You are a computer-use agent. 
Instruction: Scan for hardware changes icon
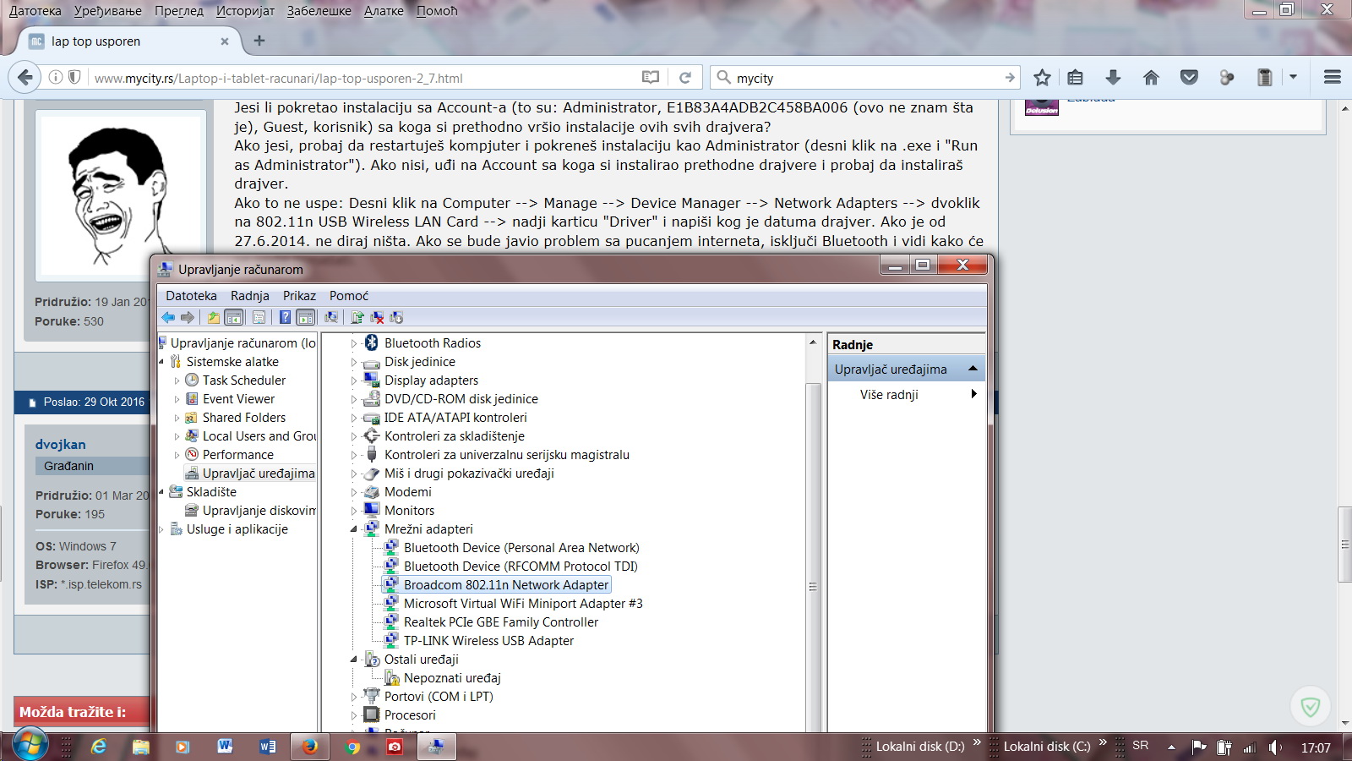click(331, 317)
